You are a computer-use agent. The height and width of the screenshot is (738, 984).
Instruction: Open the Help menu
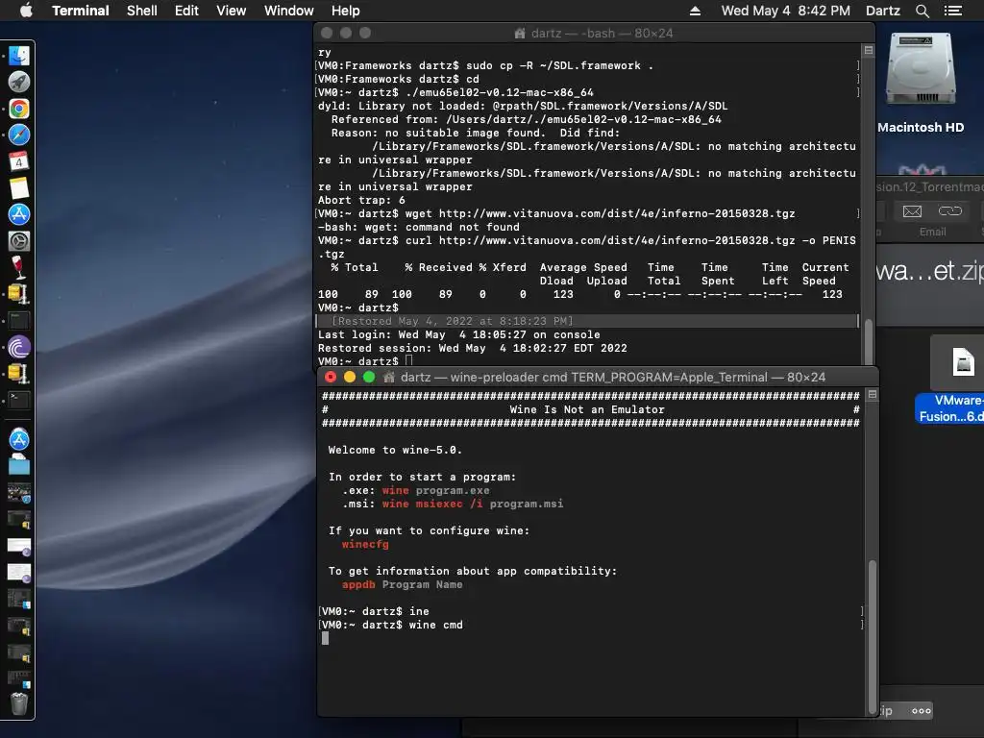[345, 11]
